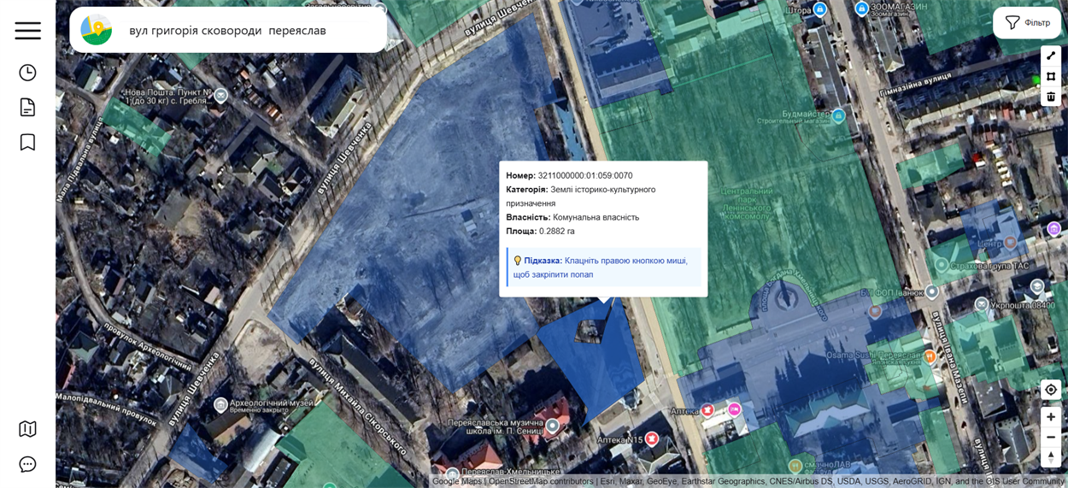Viewport: 1068px width, 488px height.
Task: Select the polygon area drawing tool
Action: (1051, 76)
